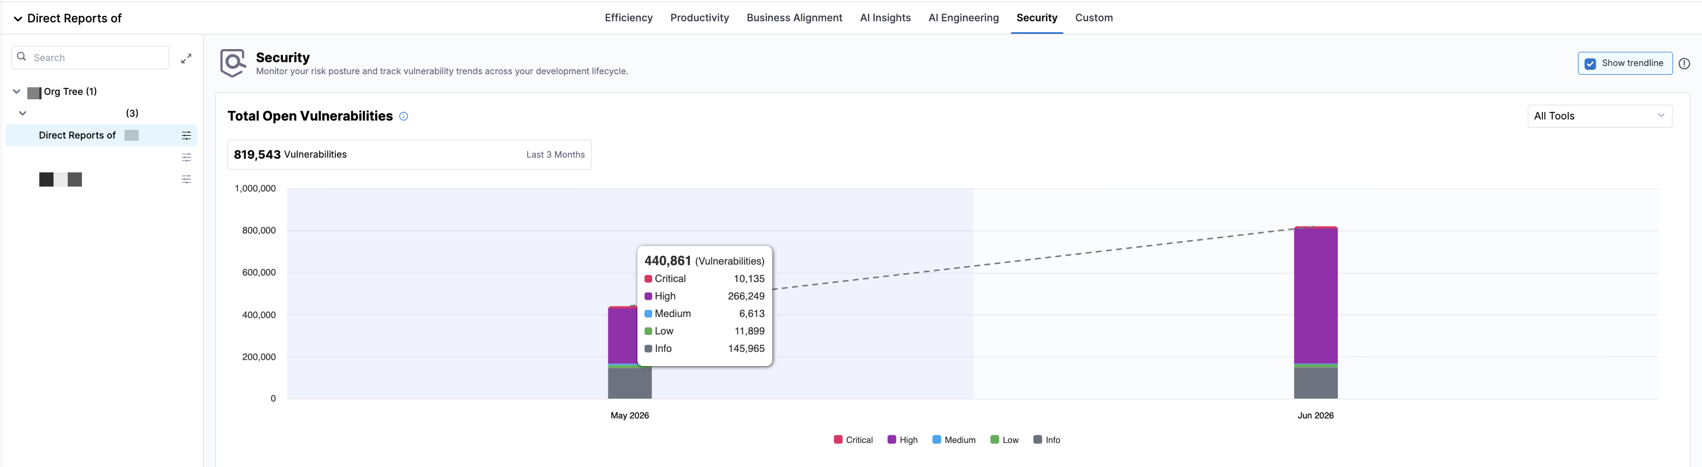Click the info icon beside Total Open Vulnerabilities
The width and height of the screenshot is (1702, 467).
coord(404,116)
